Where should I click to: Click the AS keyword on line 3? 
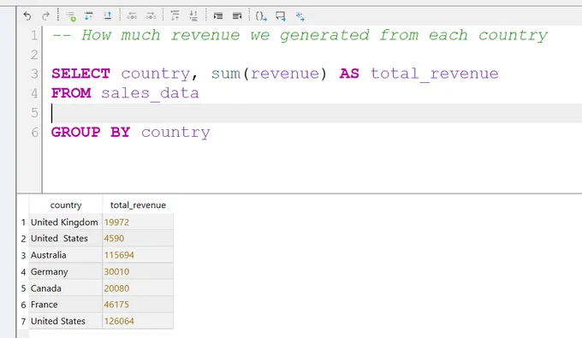[x=349, y=74]
